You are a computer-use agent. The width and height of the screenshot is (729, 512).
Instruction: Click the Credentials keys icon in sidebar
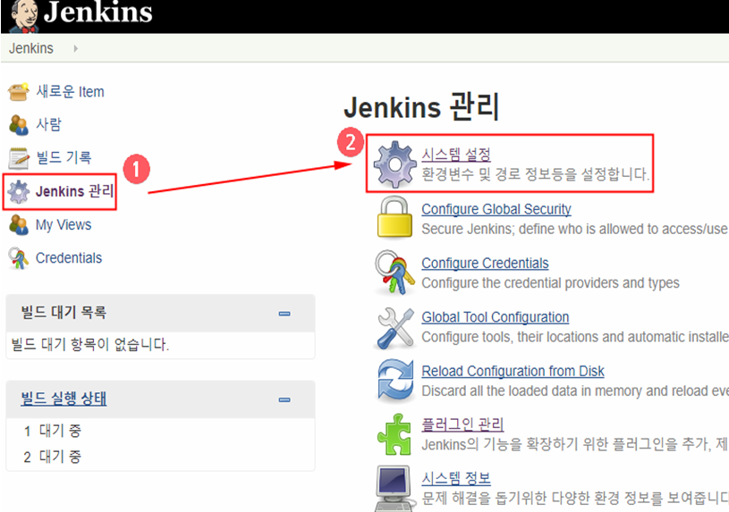[19, 258]
